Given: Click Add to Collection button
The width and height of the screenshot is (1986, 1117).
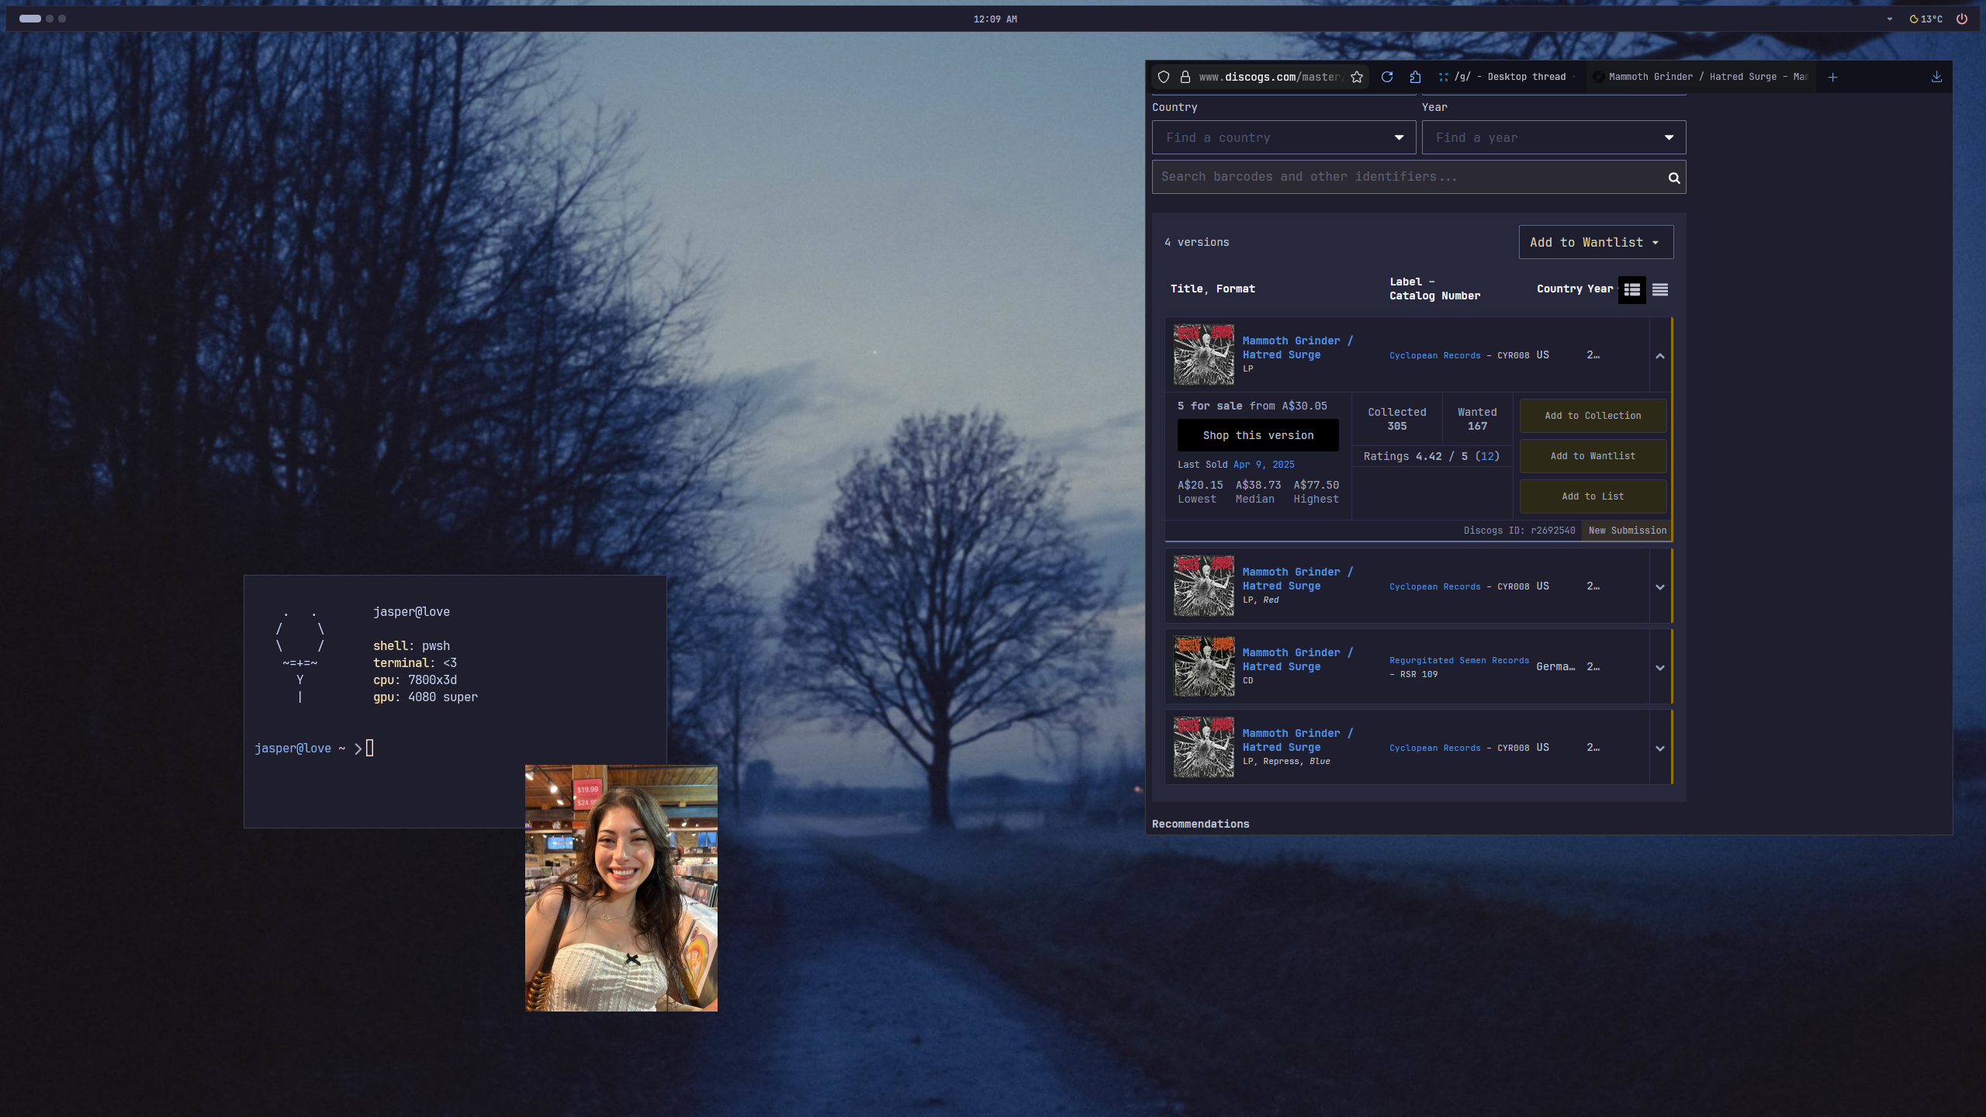Looking at the screenshot, I should tap(1593, 416).
